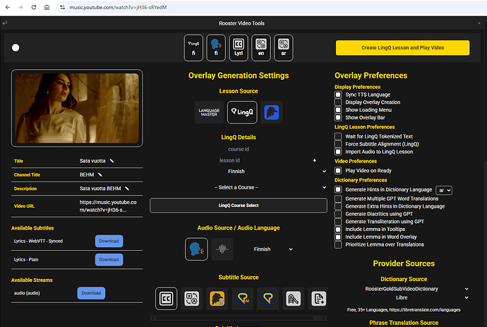Enable Force Subtitle Alignment (LingQ)
Image resolution: width=487 pixels, height=327 pixels.
click(x=338, y=144)
